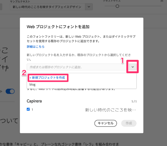Uncheck the Capirera font '1' checkbox
Screen dimensions: 167x146
click(x=28, y=109)
